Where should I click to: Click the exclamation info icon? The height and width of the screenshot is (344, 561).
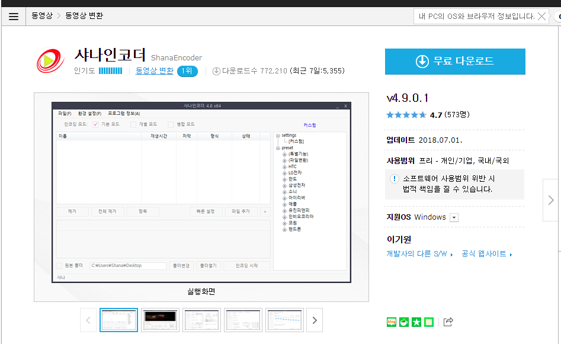click(x=395, y=178)
